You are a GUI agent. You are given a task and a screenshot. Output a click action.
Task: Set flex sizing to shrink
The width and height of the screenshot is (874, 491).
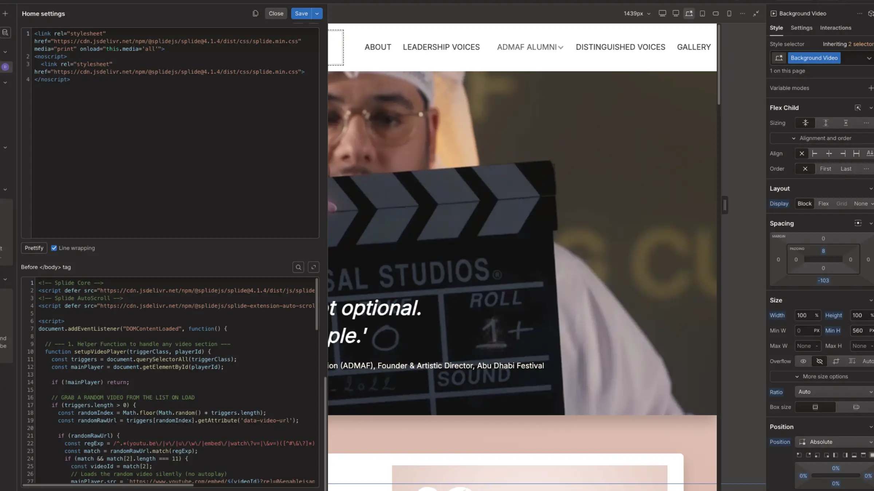805,123
